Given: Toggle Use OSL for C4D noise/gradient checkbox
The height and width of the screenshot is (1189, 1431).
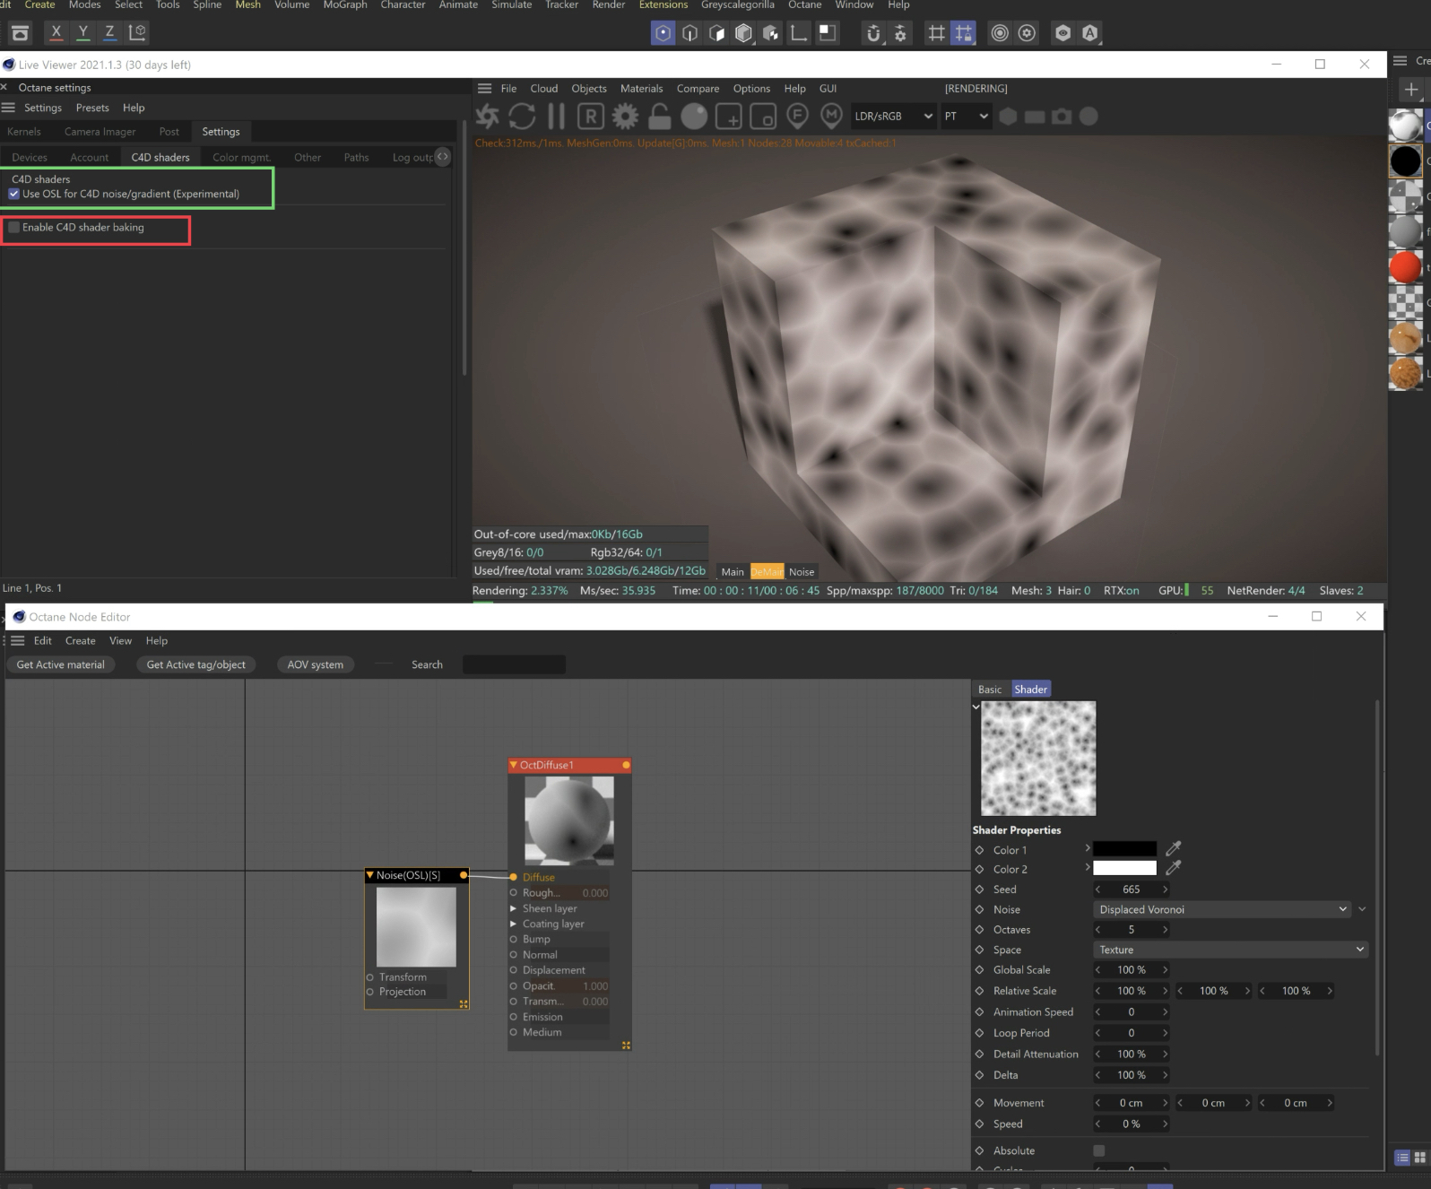Looking at the screenshot, I should coord(13,194).
